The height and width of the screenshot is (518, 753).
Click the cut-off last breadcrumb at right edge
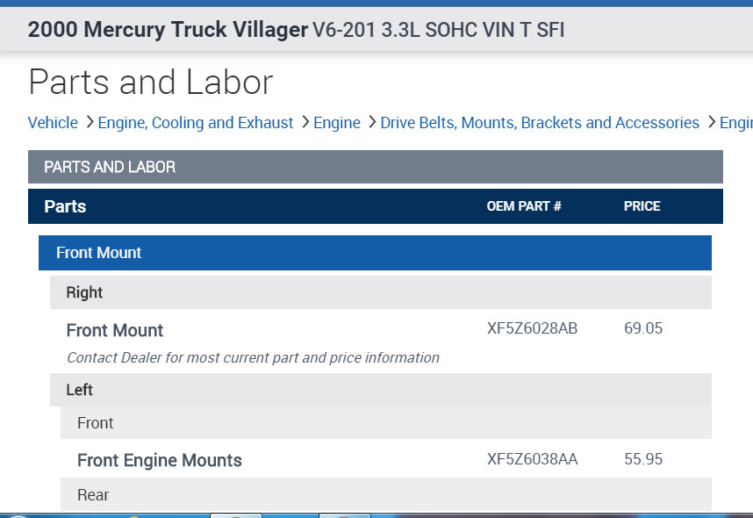737,123
